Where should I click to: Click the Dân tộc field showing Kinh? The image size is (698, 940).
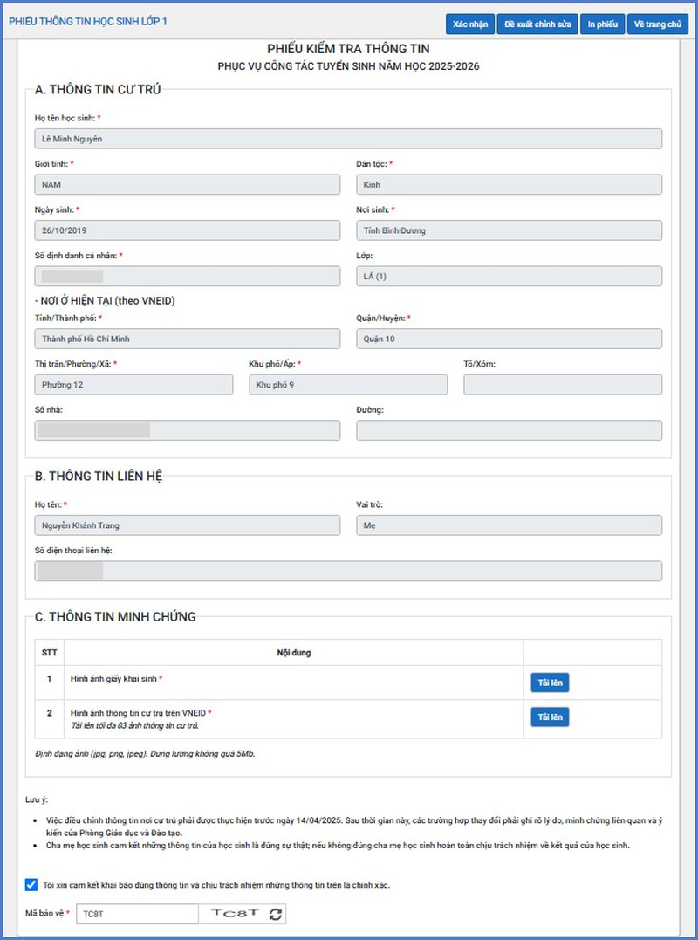pyautogui.click(x=510, y=185)
